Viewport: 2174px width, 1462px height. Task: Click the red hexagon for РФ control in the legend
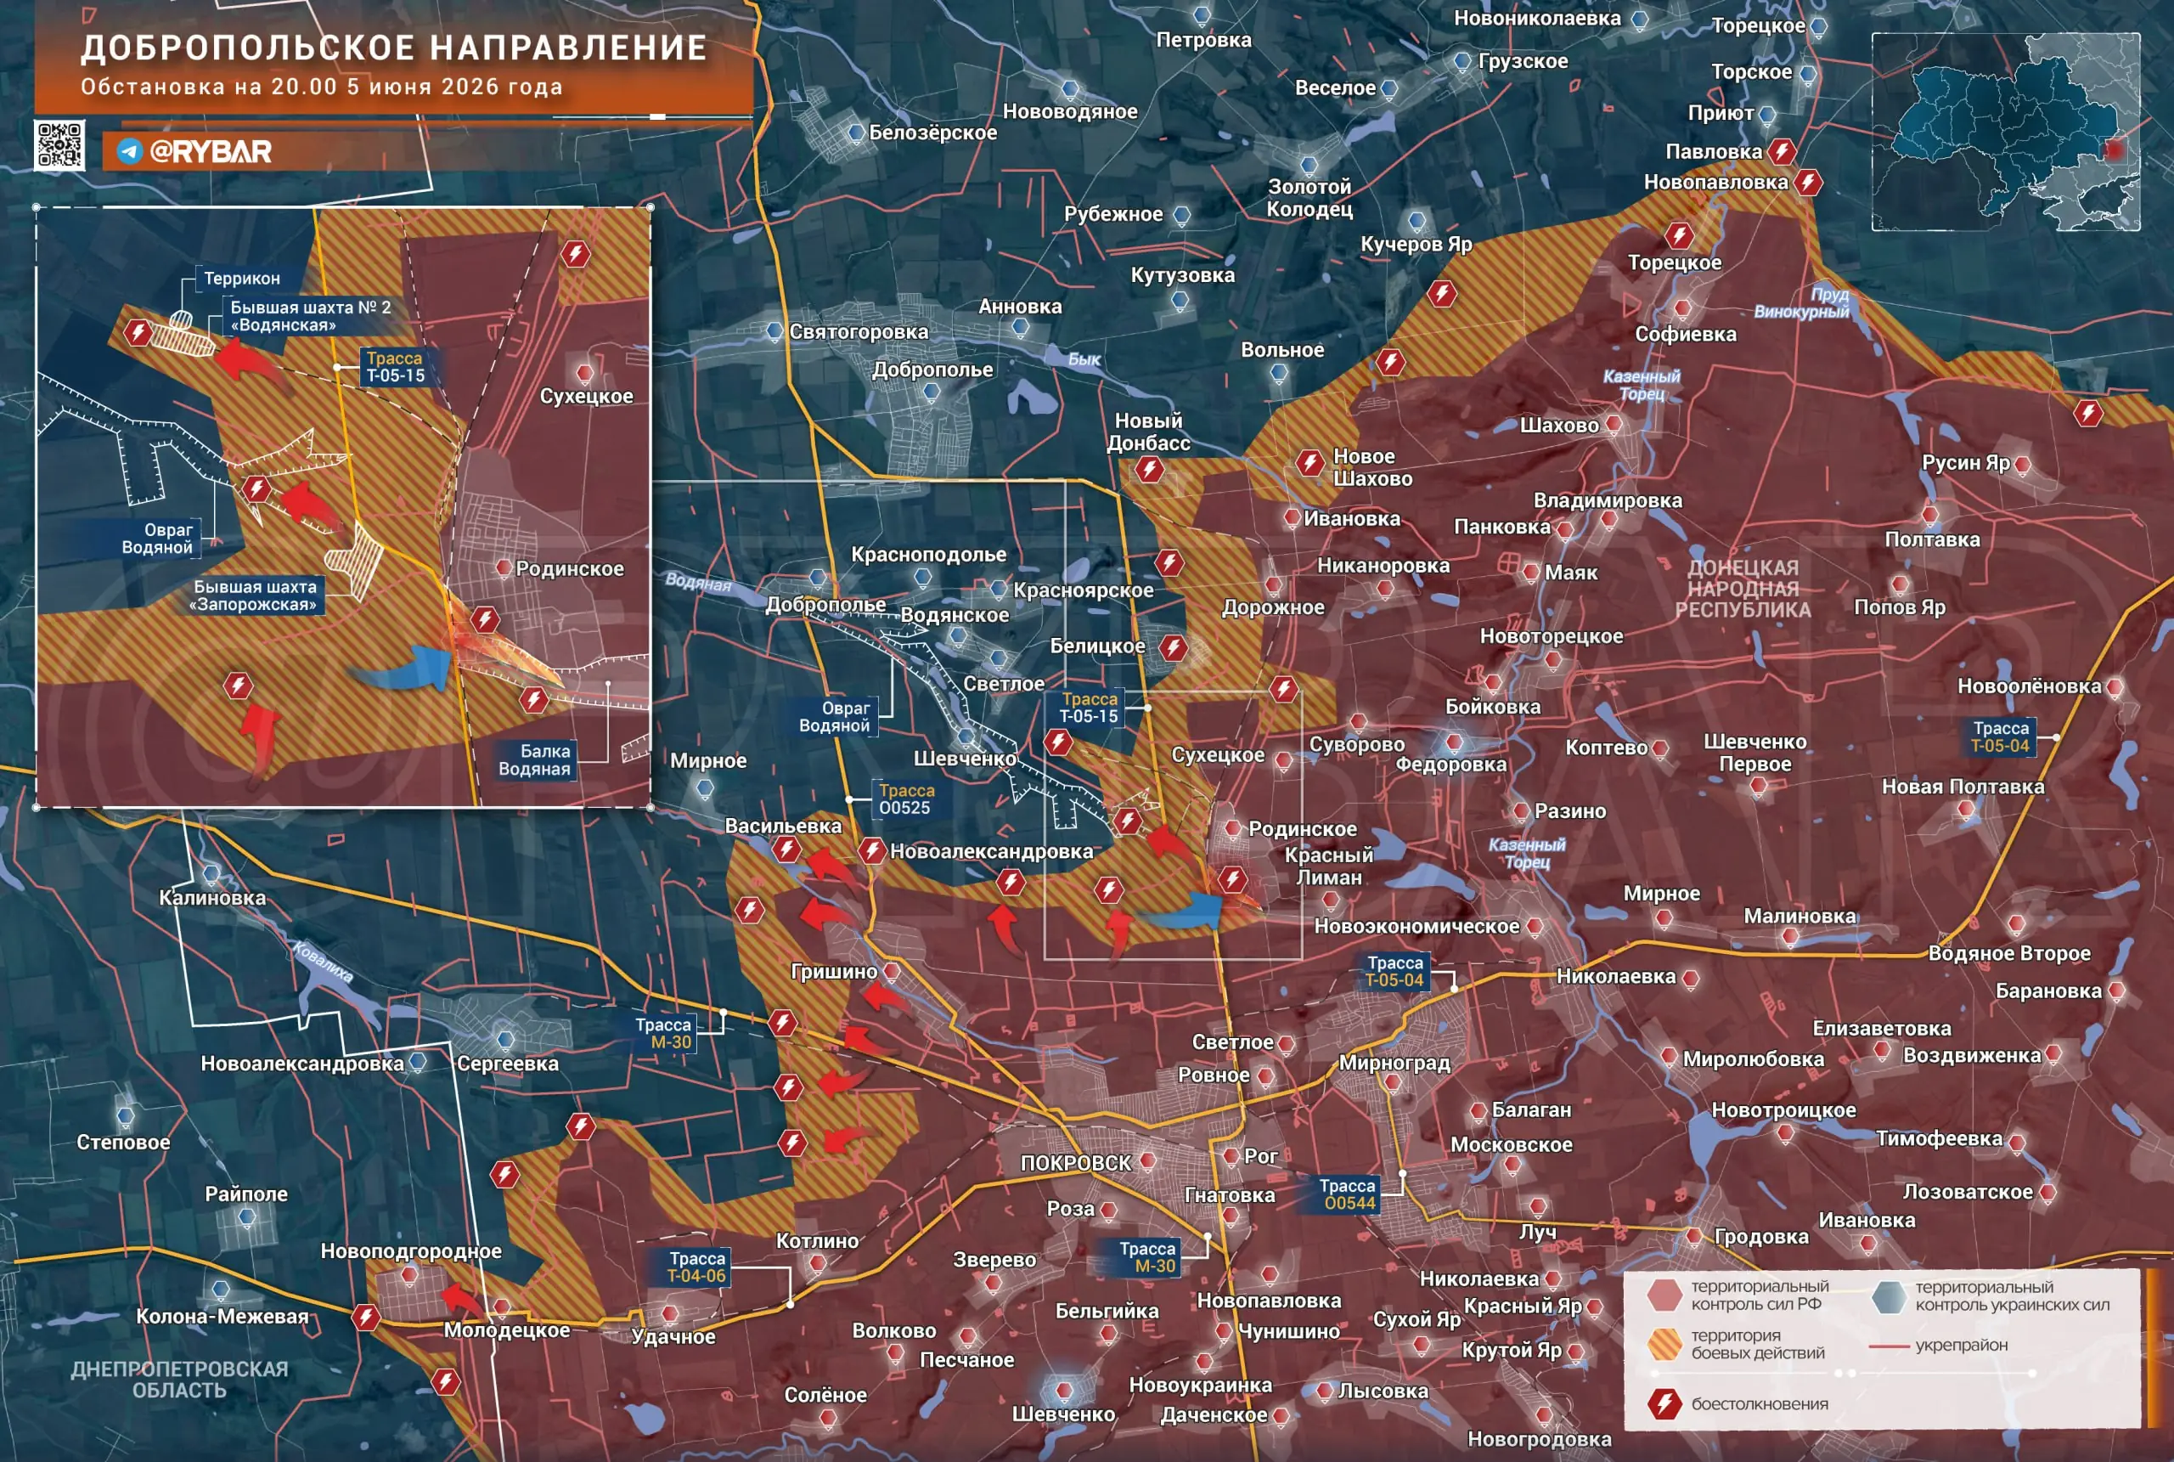point(1664,1295)
